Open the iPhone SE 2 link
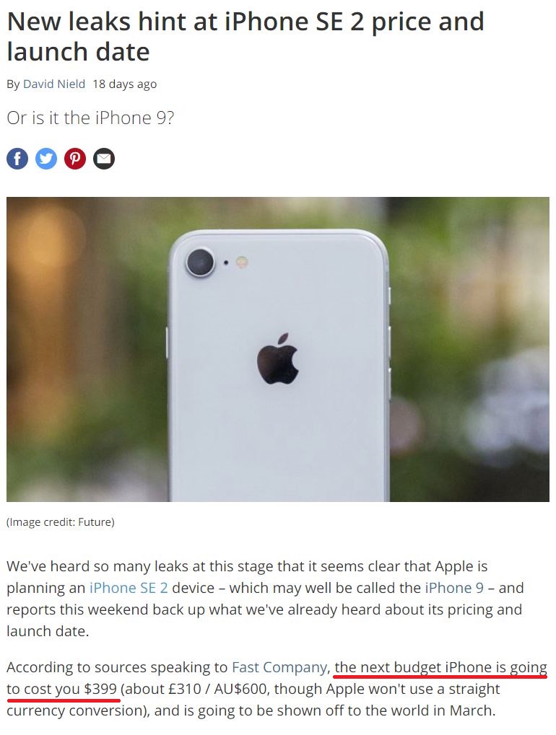 (129, 588)
